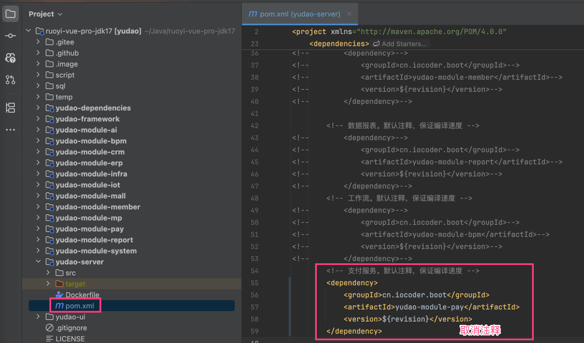Select yudao-module-system in project tree
This screenshot has width=584, height=343.
click(x=96, y=251)
